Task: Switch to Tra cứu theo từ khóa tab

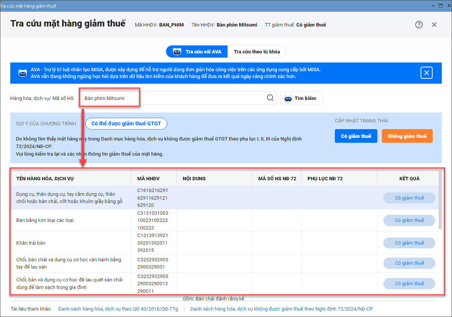Action: [x=257, y=52]
